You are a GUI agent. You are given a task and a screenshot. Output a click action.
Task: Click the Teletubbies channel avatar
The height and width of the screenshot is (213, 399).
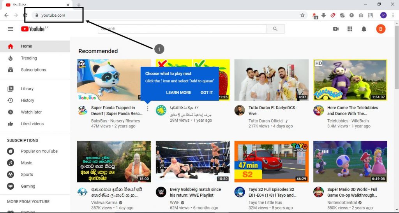click(318, 110)
